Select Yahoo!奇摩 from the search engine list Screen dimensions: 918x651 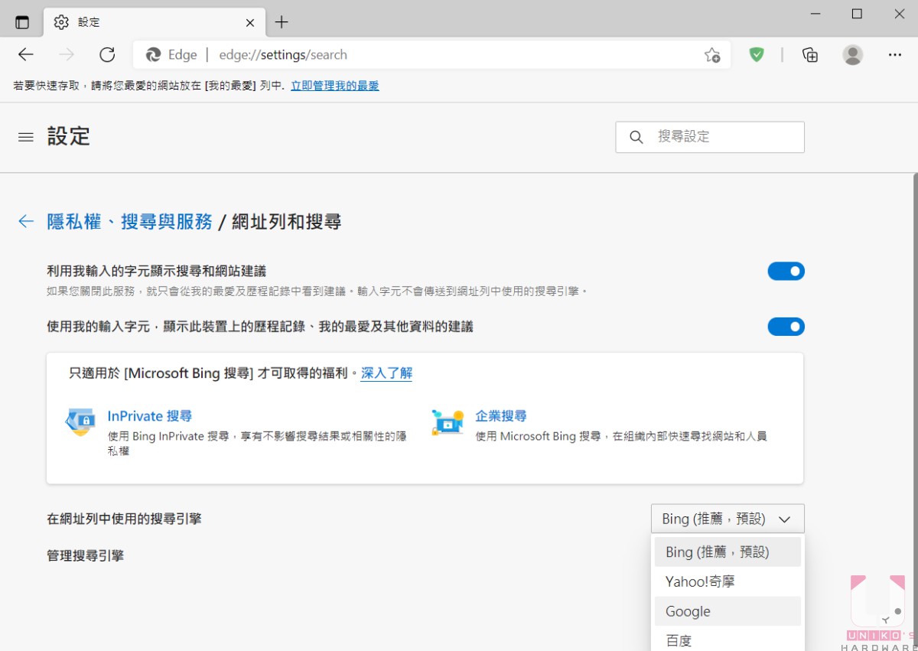pyautogui.click(x=728, y=581)
